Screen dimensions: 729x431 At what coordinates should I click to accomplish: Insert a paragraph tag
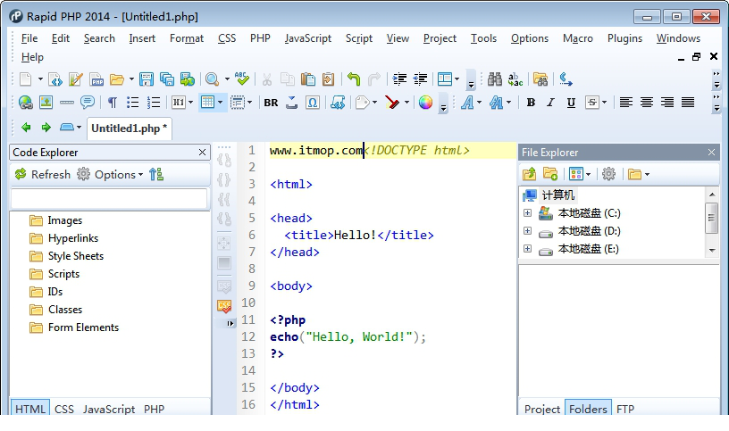[112, 103]
